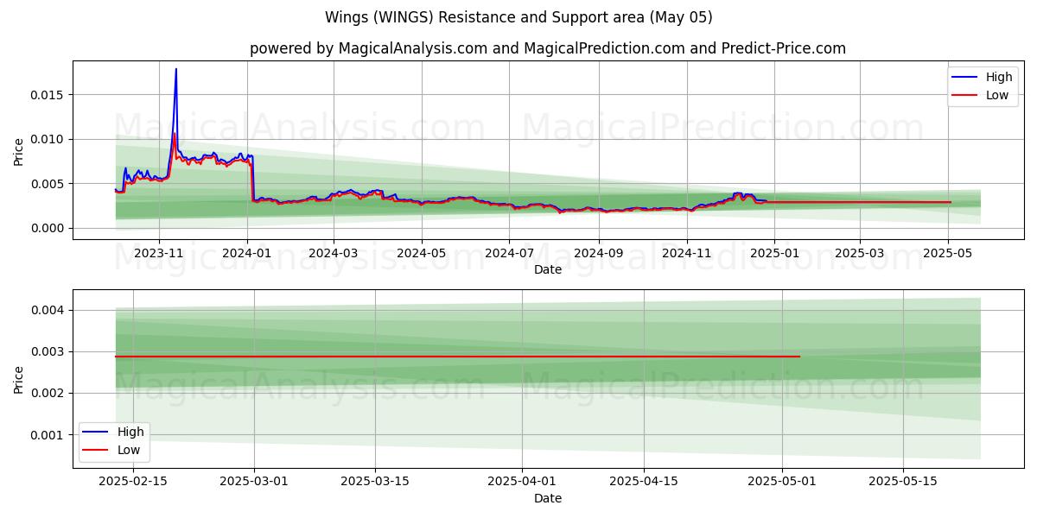Click the 0.010 y-axis tick label
The width and height of the screenshot is (1037, 518).
coord(48,139)
